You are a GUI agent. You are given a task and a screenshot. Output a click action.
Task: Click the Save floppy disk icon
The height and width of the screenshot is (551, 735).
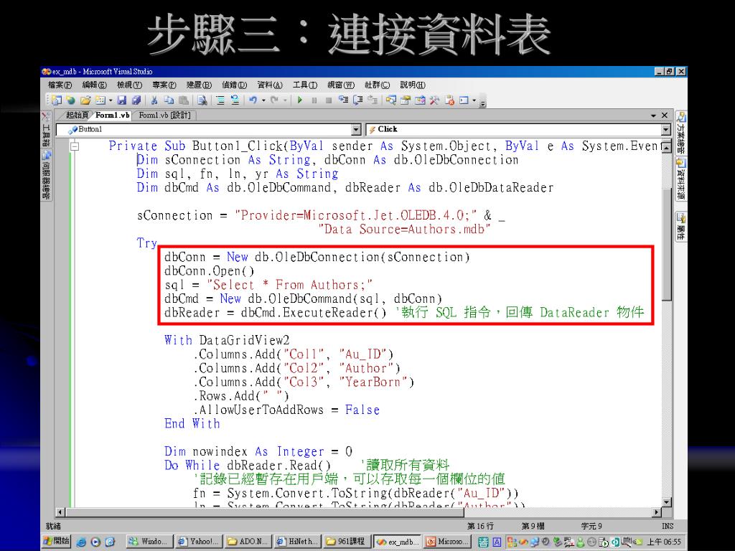122,100
